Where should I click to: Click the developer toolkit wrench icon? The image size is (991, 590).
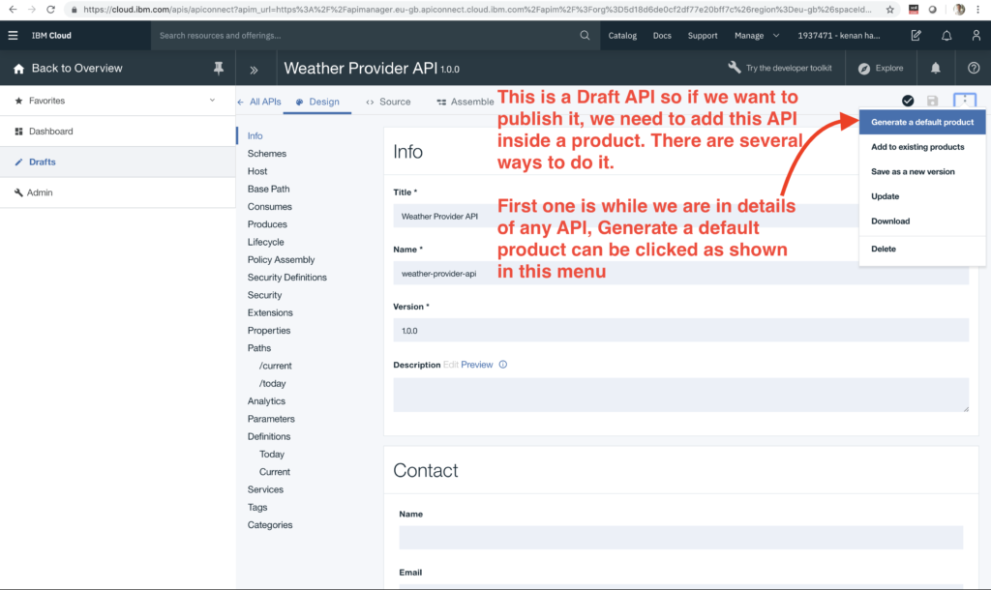point(734,68)
